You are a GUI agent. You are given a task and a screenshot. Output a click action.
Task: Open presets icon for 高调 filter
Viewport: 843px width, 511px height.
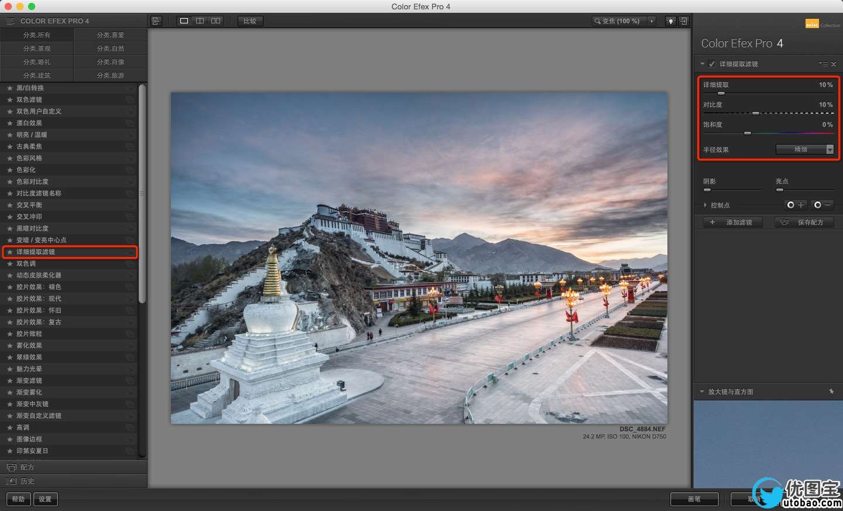click(x=129, y=427)
